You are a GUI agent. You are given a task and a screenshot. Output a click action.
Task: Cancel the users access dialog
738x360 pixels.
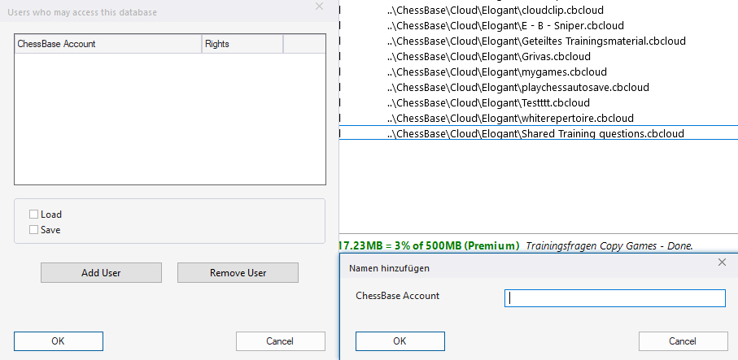click(280, 341)
